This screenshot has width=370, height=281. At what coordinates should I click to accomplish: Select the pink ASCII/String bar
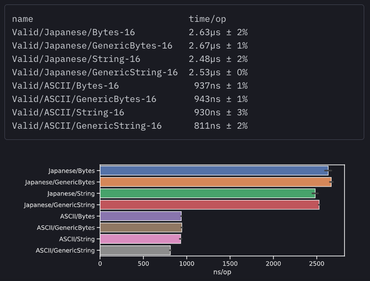140,239
